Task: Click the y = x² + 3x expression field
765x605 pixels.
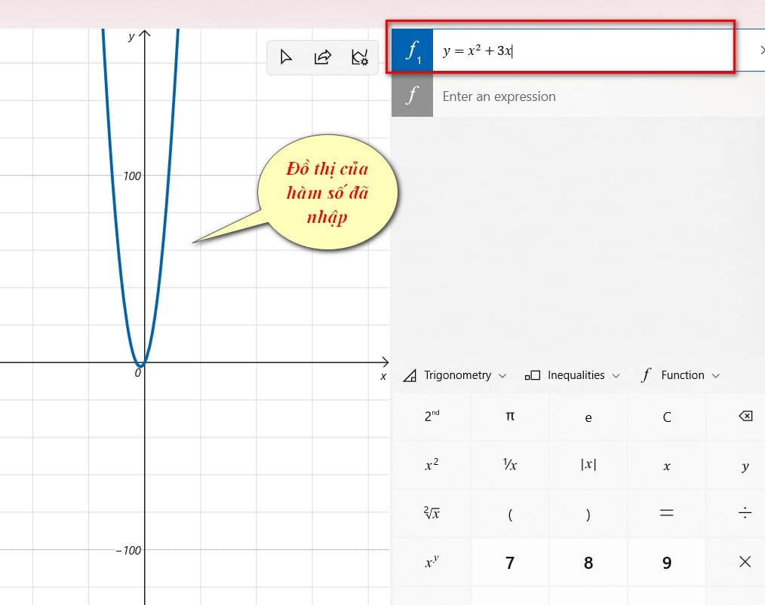Action: click(583, 50)
